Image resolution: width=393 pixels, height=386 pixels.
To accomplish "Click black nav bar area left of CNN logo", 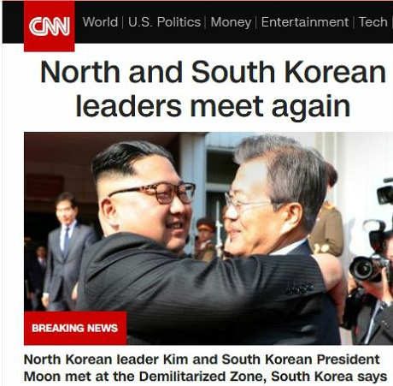I will tap(13, 22).
